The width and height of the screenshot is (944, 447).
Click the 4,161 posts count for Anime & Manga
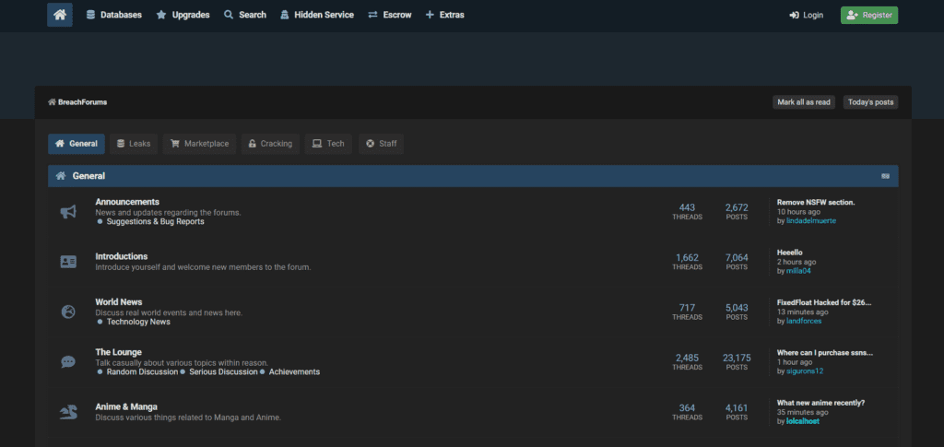click(x=737, y=408)
